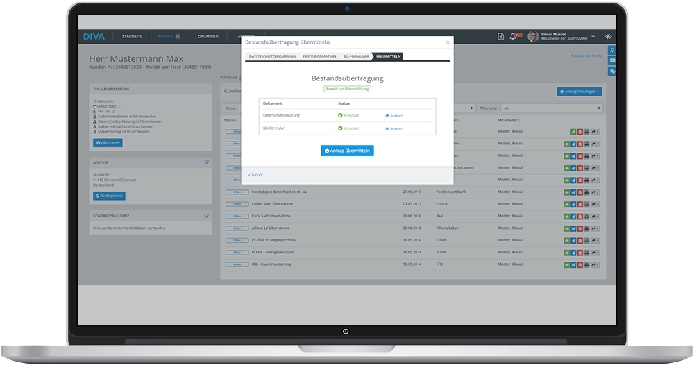Click the notification bell icon
The height and width of the screenshot is (365, 694).
pos(514,36)
